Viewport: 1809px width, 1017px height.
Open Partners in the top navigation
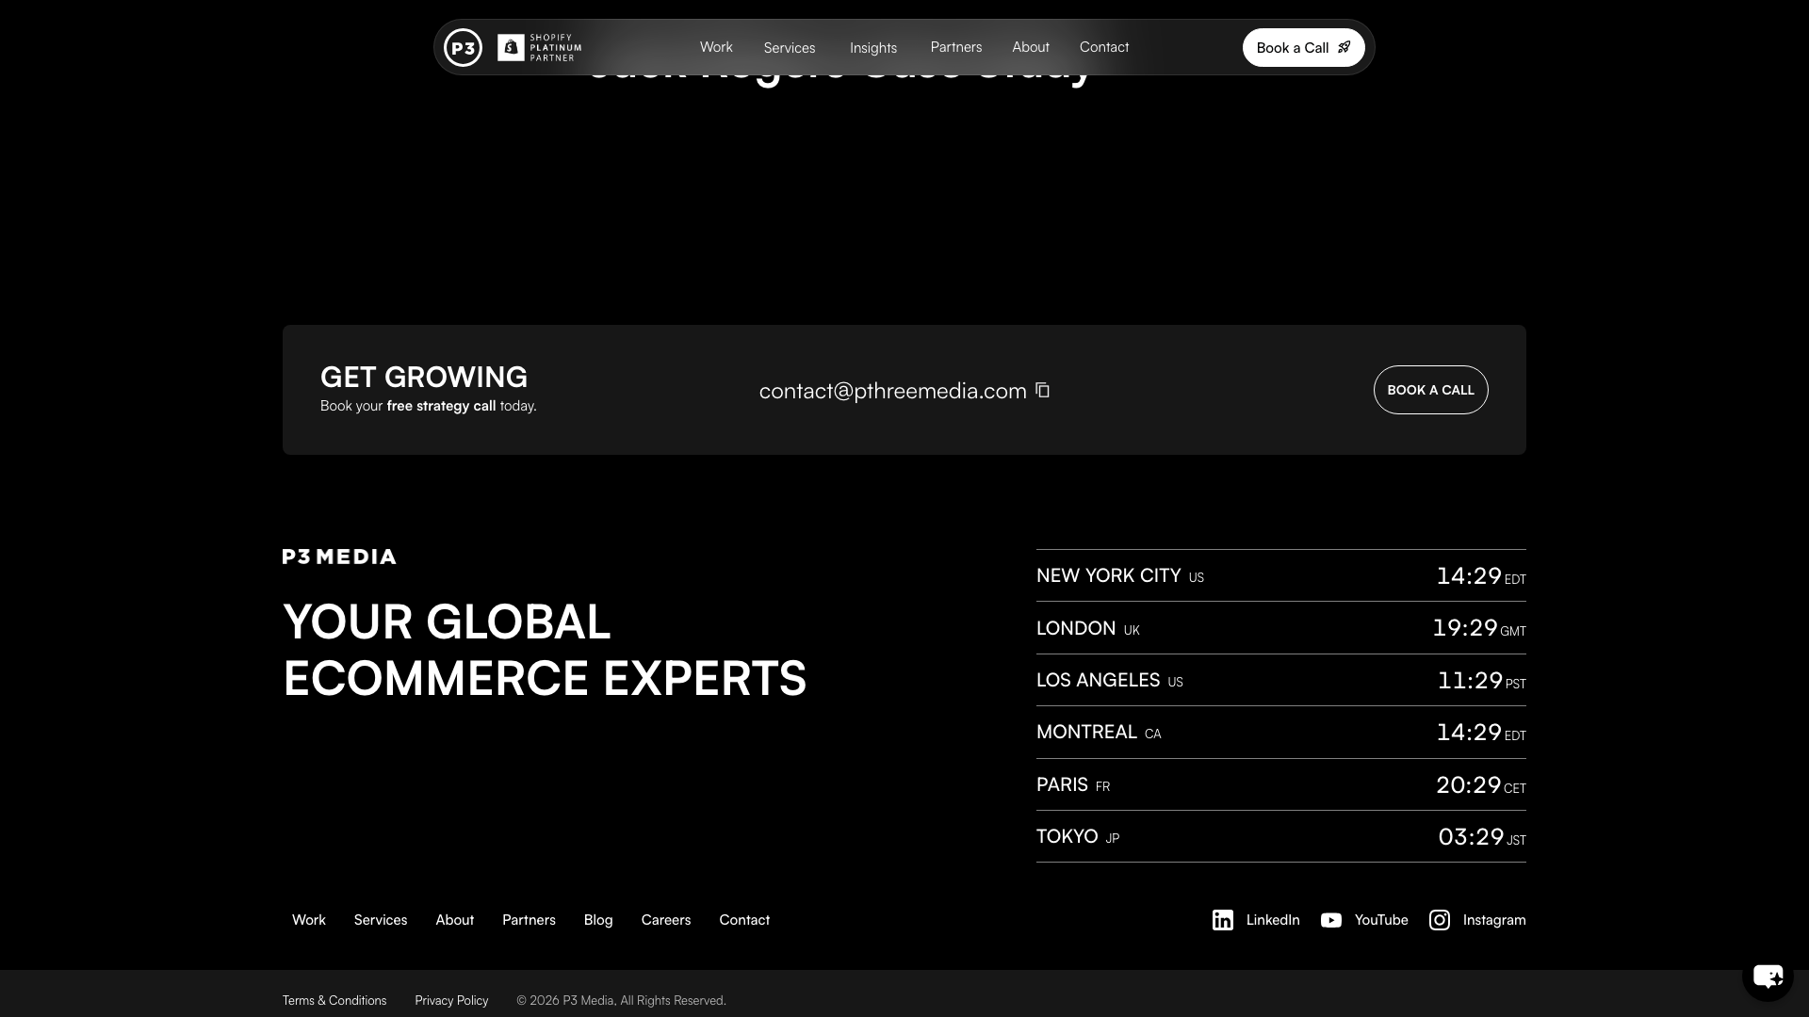[956, 47]
